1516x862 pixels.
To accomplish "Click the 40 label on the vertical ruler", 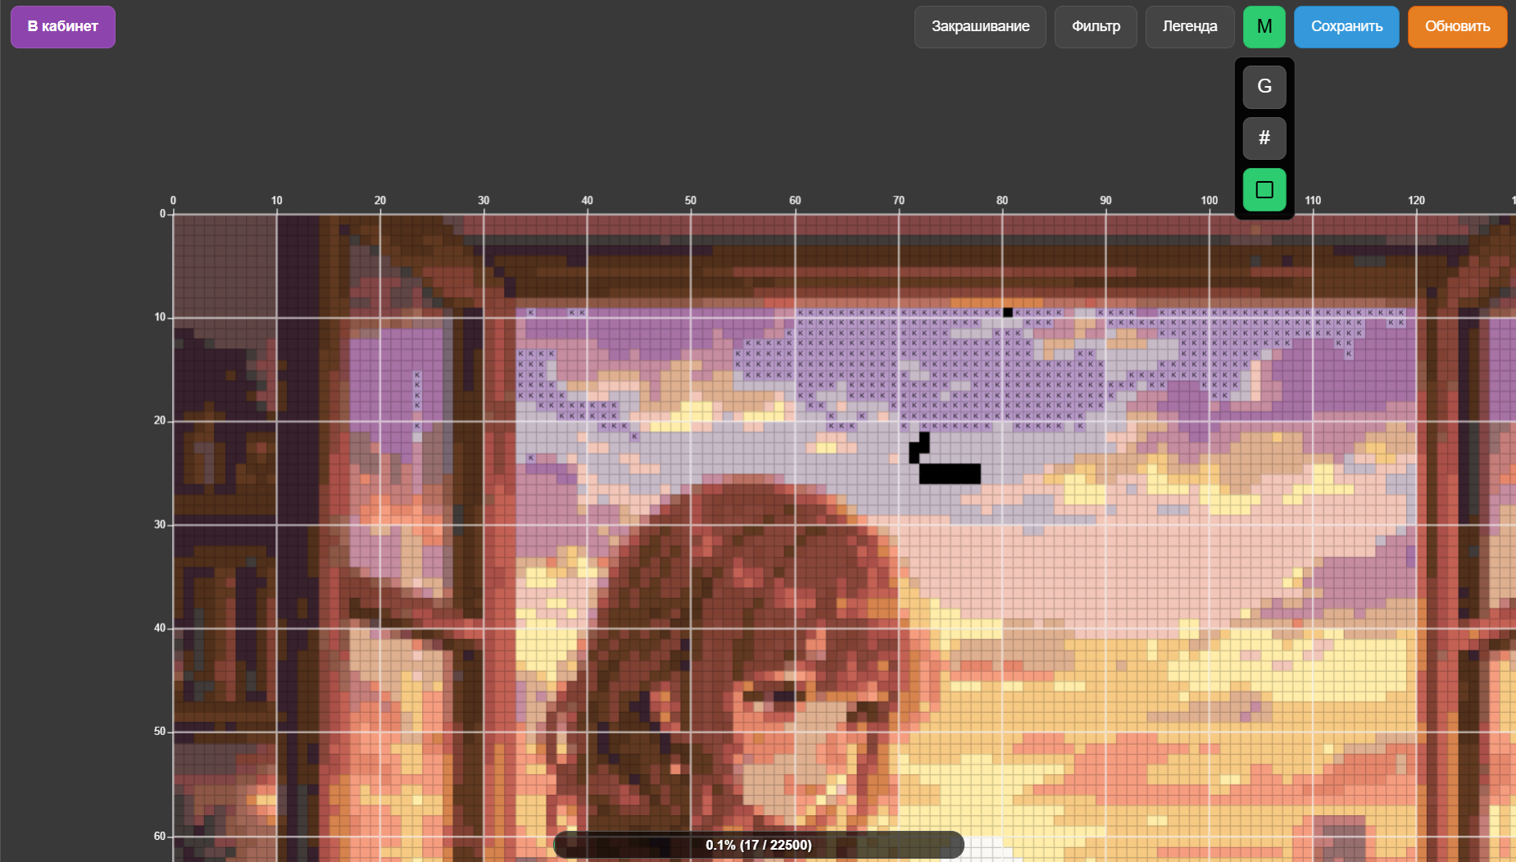I will (160, 628).
